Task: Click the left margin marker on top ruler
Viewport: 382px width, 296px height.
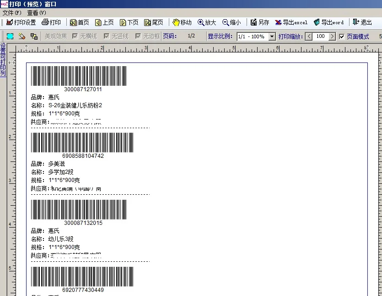Action: click(27, 48)
